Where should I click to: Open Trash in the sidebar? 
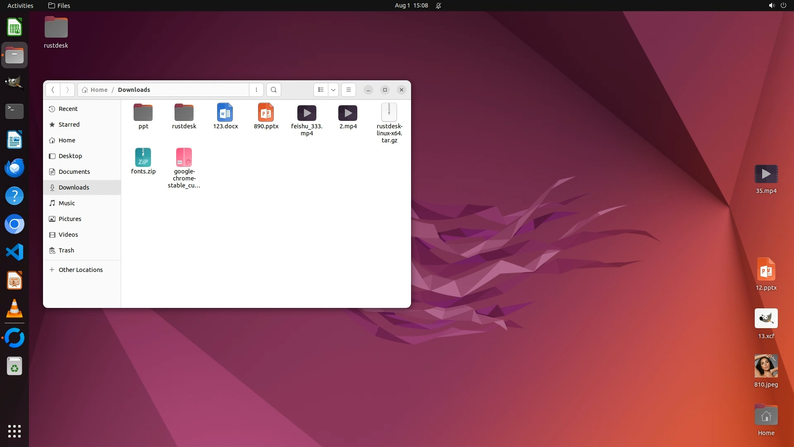(66, 250)
